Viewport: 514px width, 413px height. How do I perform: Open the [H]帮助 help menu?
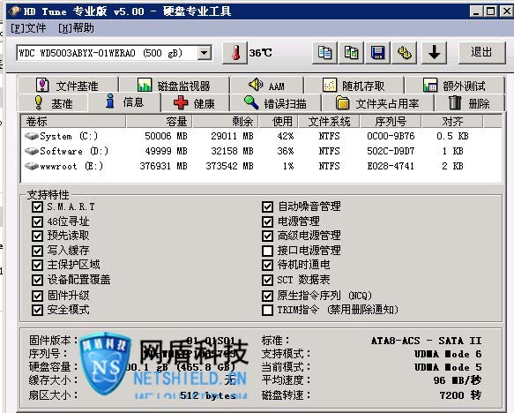click(x=76, y=28)
